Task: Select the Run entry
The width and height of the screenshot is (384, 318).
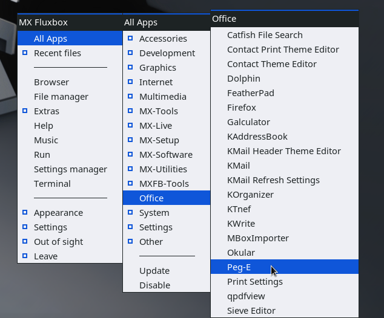Action: tap(70, 155)
